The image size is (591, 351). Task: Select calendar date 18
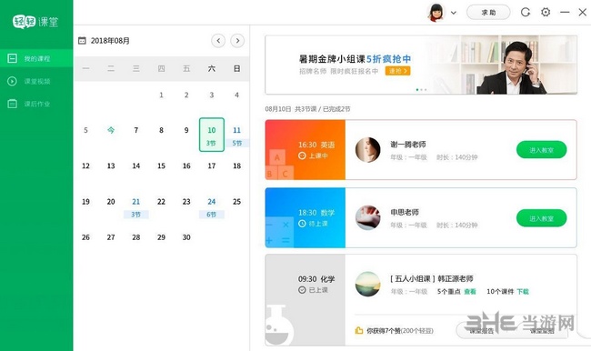pos(236,165)
